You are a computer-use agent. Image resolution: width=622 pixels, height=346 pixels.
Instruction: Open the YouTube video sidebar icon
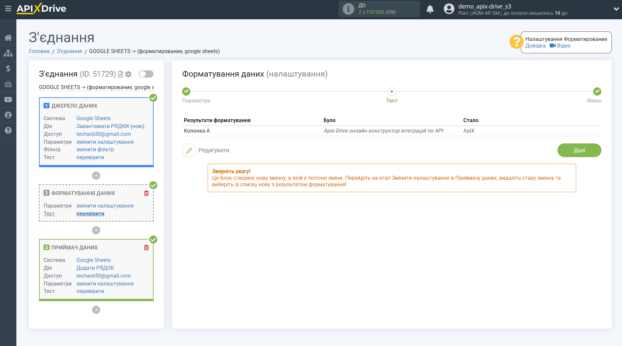[x=8, y=100]
